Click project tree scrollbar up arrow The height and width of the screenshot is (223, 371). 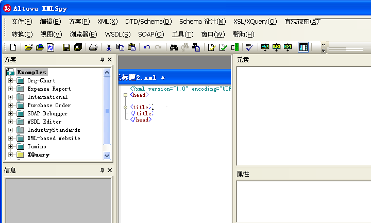(107, 73)
